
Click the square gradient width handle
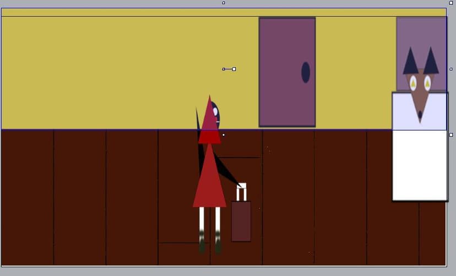click(234, 69)
